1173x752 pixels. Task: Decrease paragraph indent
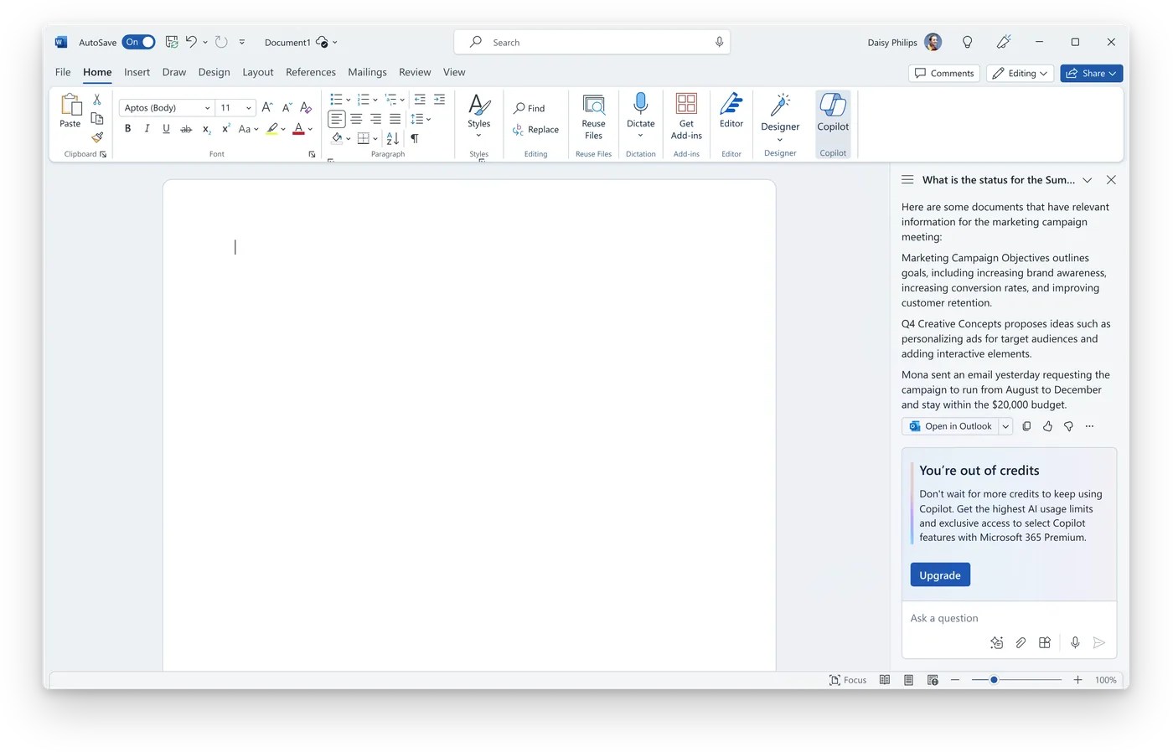[420, 99]
